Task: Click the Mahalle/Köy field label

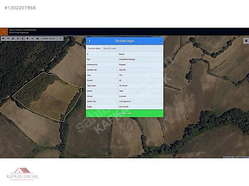Action: [x=92, y=65]
